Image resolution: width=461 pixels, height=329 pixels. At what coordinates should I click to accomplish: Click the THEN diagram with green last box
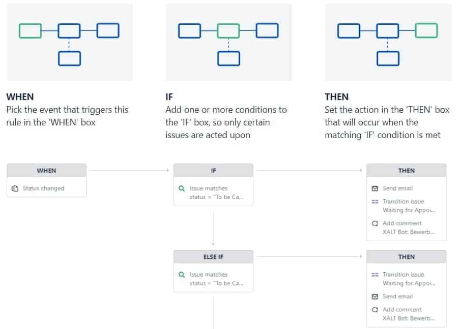388,43
